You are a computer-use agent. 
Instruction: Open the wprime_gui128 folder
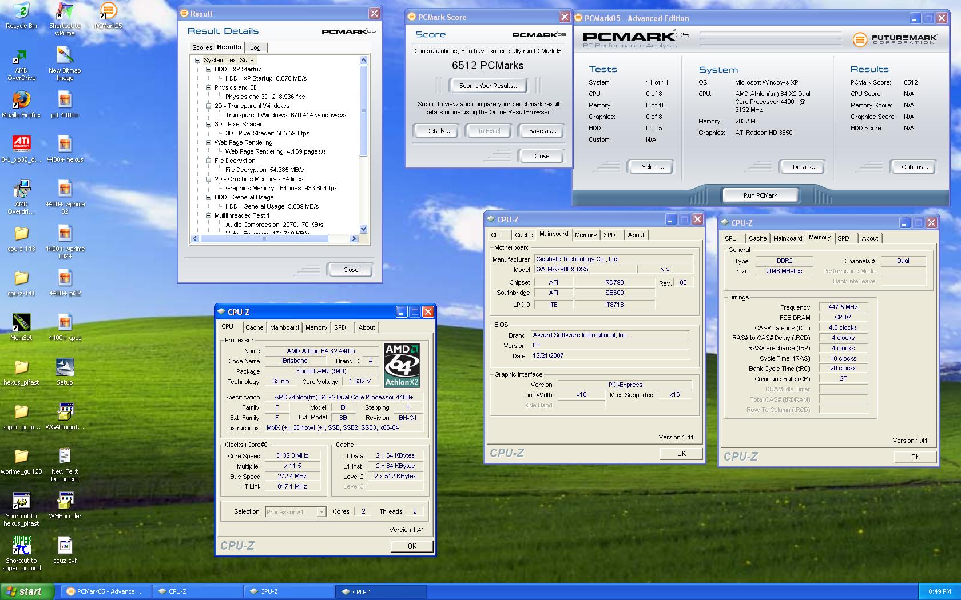(21, 461)
